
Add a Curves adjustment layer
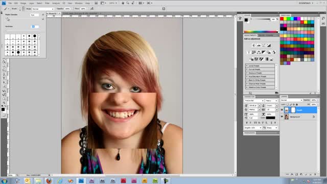click(x=264, y=45)
